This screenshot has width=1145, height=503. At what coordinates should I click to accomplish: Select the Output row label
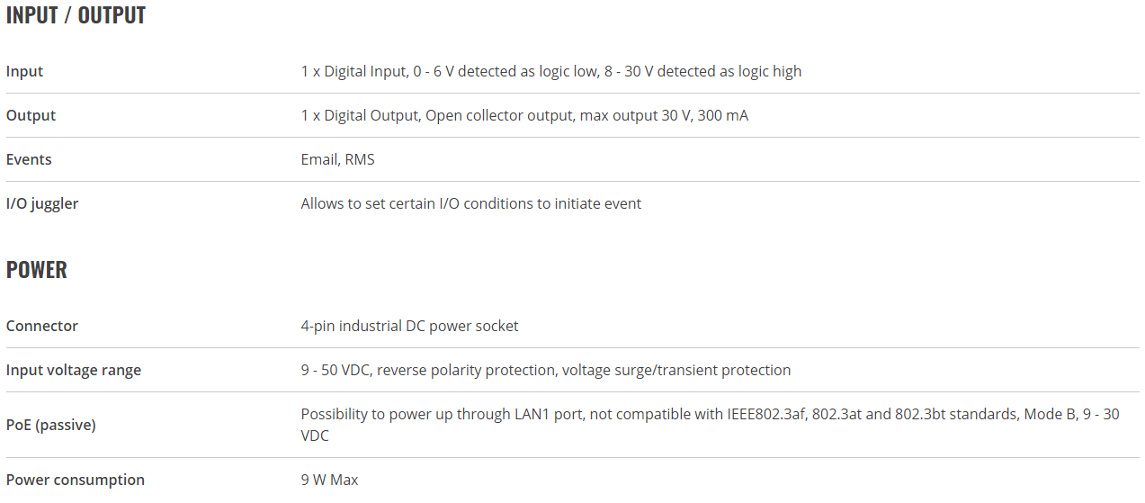pyautogui.click(x=31, y=115)
